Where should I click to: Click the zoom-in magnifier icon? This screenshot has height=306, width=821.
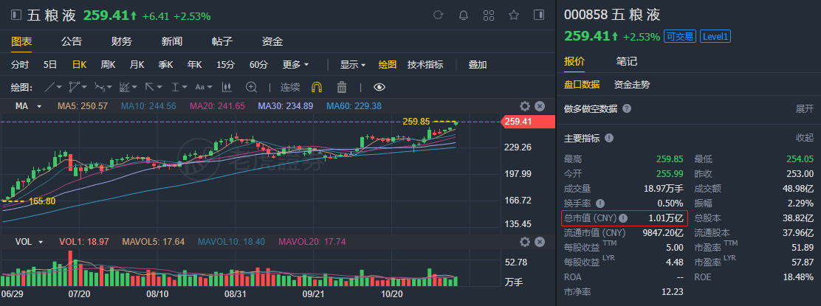click(252, 87)
